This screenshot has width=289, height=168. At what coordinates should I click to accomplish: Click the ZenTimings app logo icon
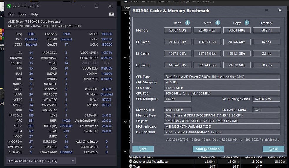pyautogui.click(x=9, y=6)
